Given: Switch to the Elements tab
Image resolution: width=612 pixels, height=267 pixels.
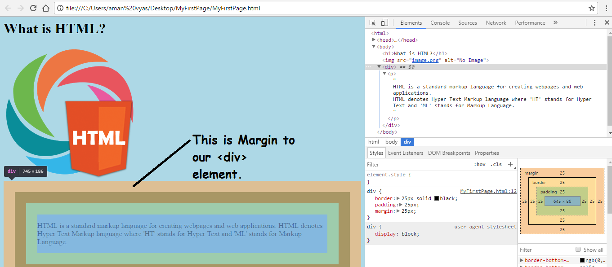Looking at the screenshot, I should coord(411,22).
